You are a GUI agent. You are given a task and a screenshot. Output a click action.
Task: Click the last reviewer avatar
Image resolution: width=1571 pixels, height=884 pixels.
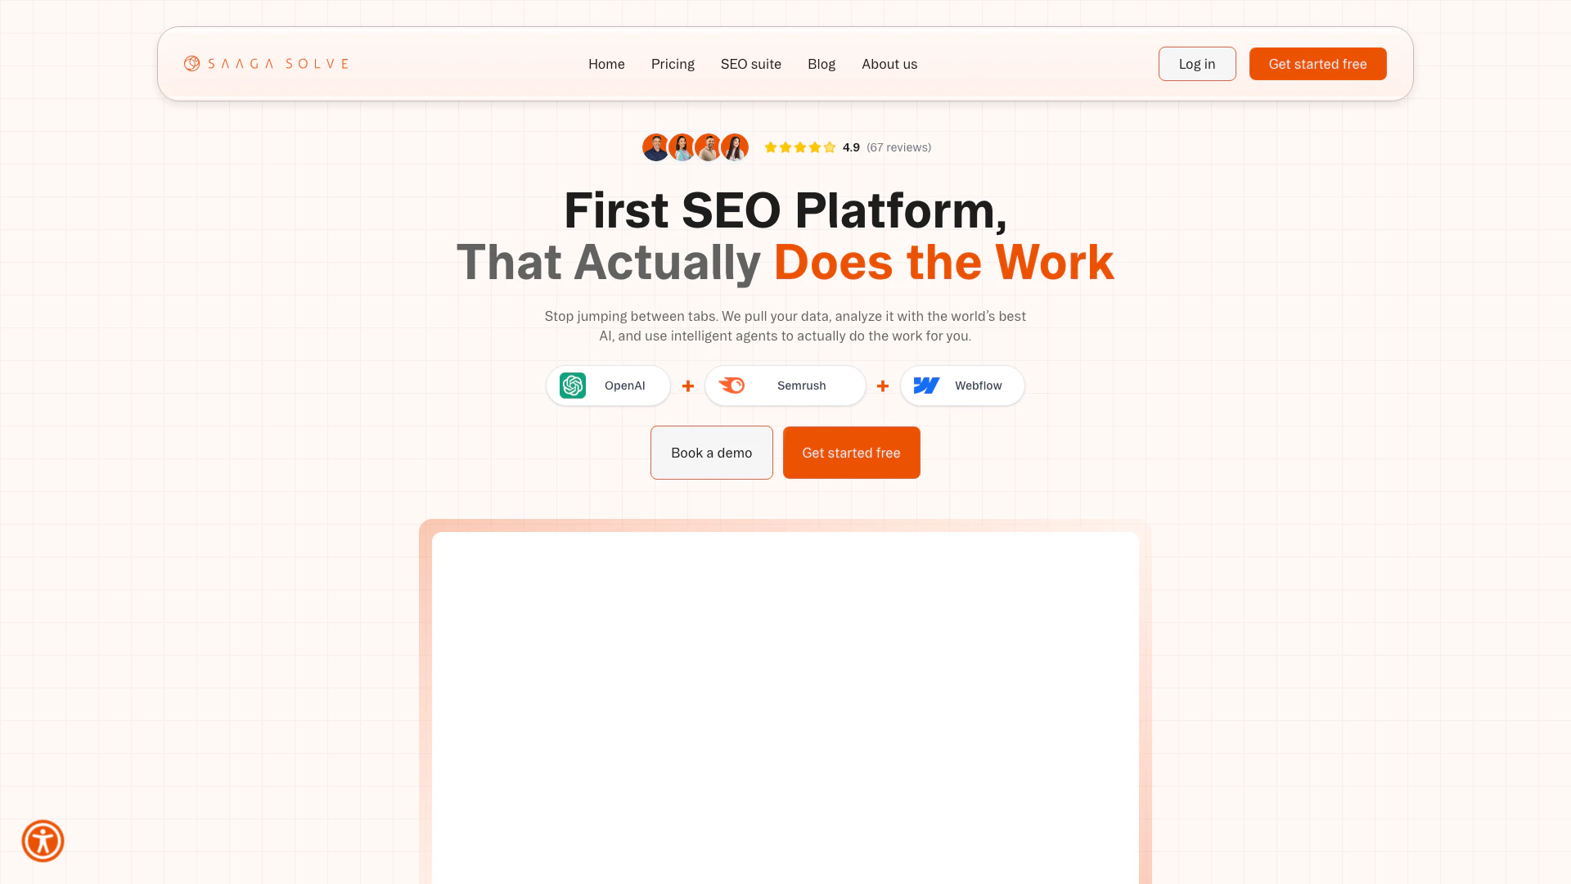click(x=735, y=147)
